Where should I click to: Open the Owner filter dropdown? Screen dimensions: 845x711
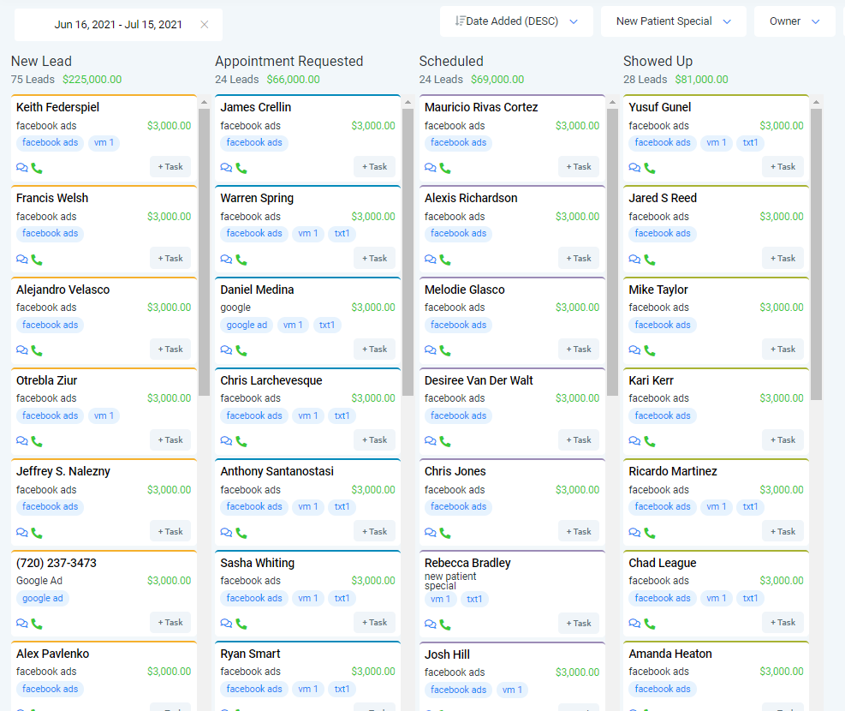click(x=794, y=21)
